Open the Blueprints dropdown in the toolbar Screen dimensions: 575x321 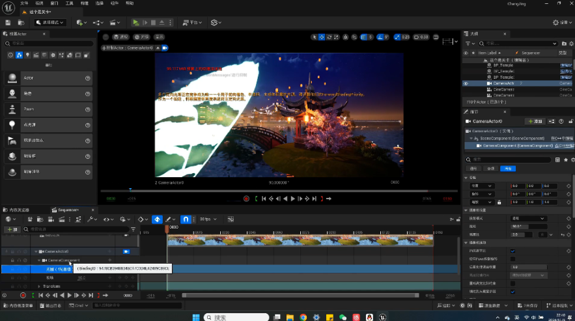point(98,23)
